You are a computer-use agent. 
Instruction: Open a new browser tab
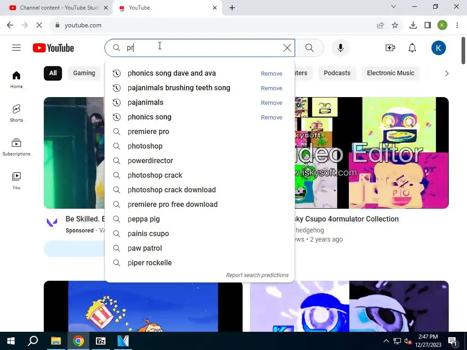pyautogui.click(x=232, y=8)
